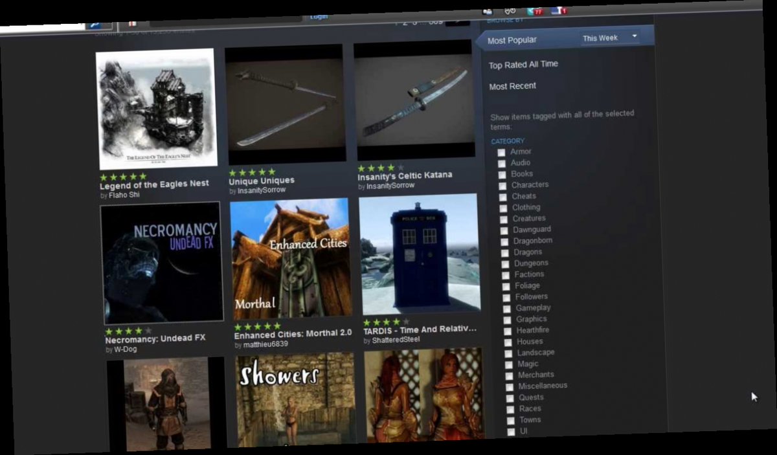Open author ShatteredSteel's profile
777x455 pixels.
396,340
